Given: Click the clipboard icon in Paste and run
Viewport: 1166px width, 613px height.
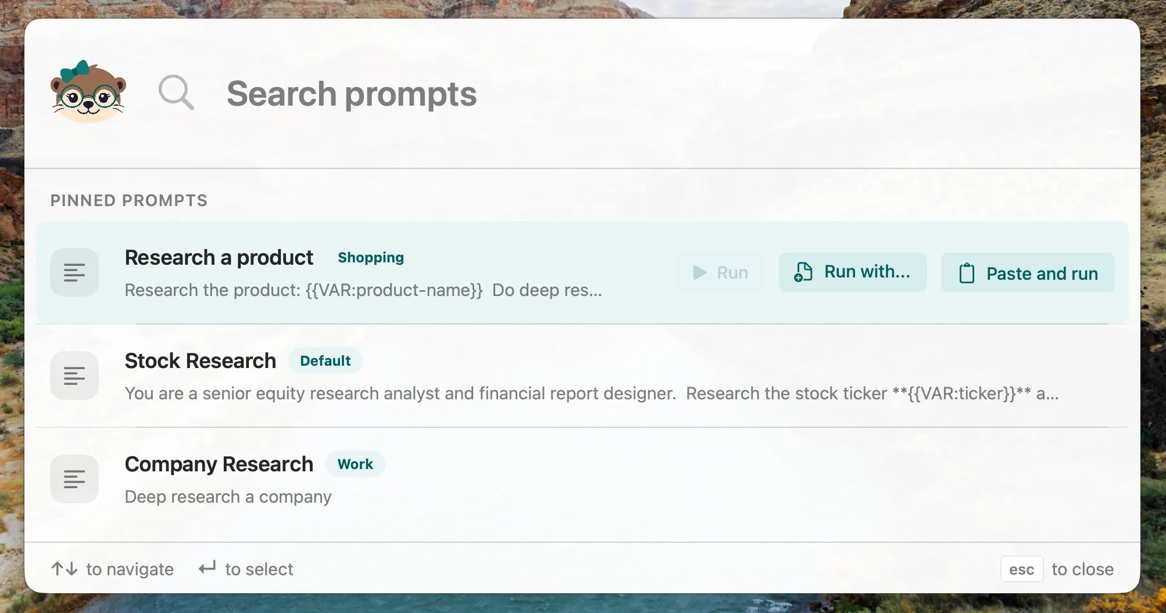Looking at the screenshot, I should (x=967, y=273).
